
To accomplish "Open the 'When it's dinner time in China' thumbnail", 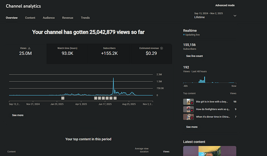I will 188,117.
